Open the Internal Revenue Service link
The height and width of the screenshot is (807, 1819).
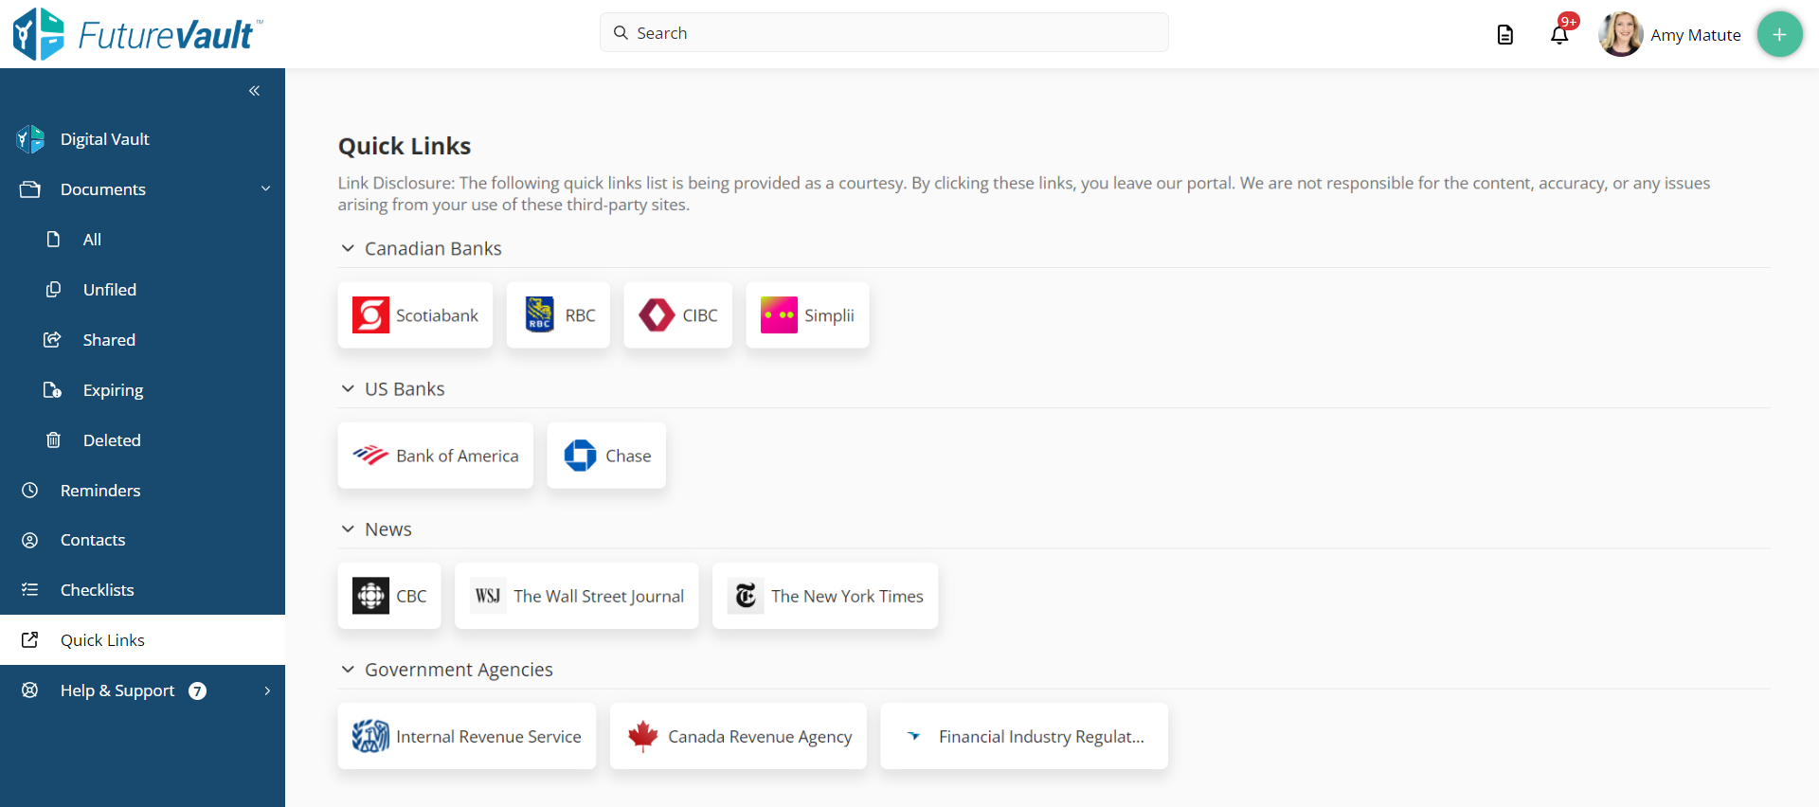(467, 736)
